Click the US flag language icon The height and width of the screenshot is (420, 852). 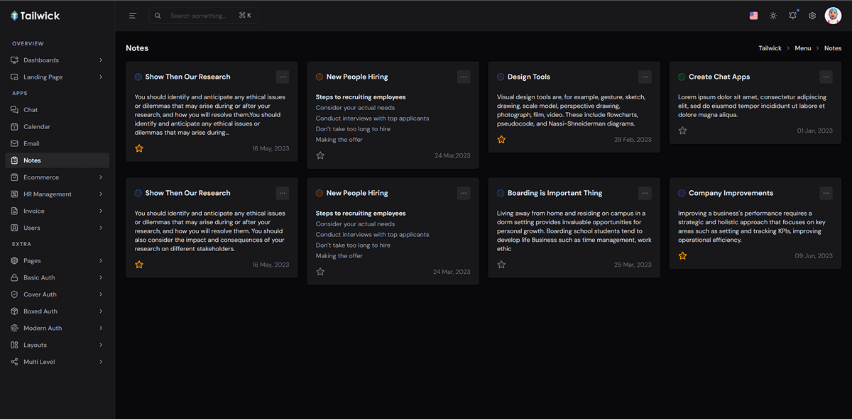point(753,16)
